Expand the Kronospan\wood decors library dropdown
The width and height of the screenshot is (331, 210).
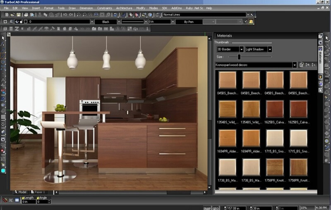(295, 65)
